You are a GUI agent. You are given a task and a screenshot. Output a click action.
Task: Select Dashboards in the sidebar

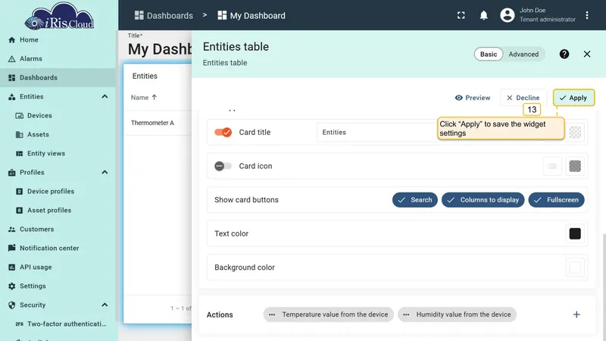tap(58, 78)
